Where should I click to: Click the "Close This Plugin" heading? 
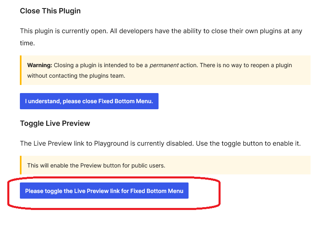click(50, 11)
